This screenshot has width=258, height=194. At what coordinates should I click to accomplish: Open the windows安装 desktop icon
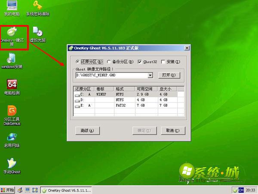pyautogui.click(x=12, y=61)
